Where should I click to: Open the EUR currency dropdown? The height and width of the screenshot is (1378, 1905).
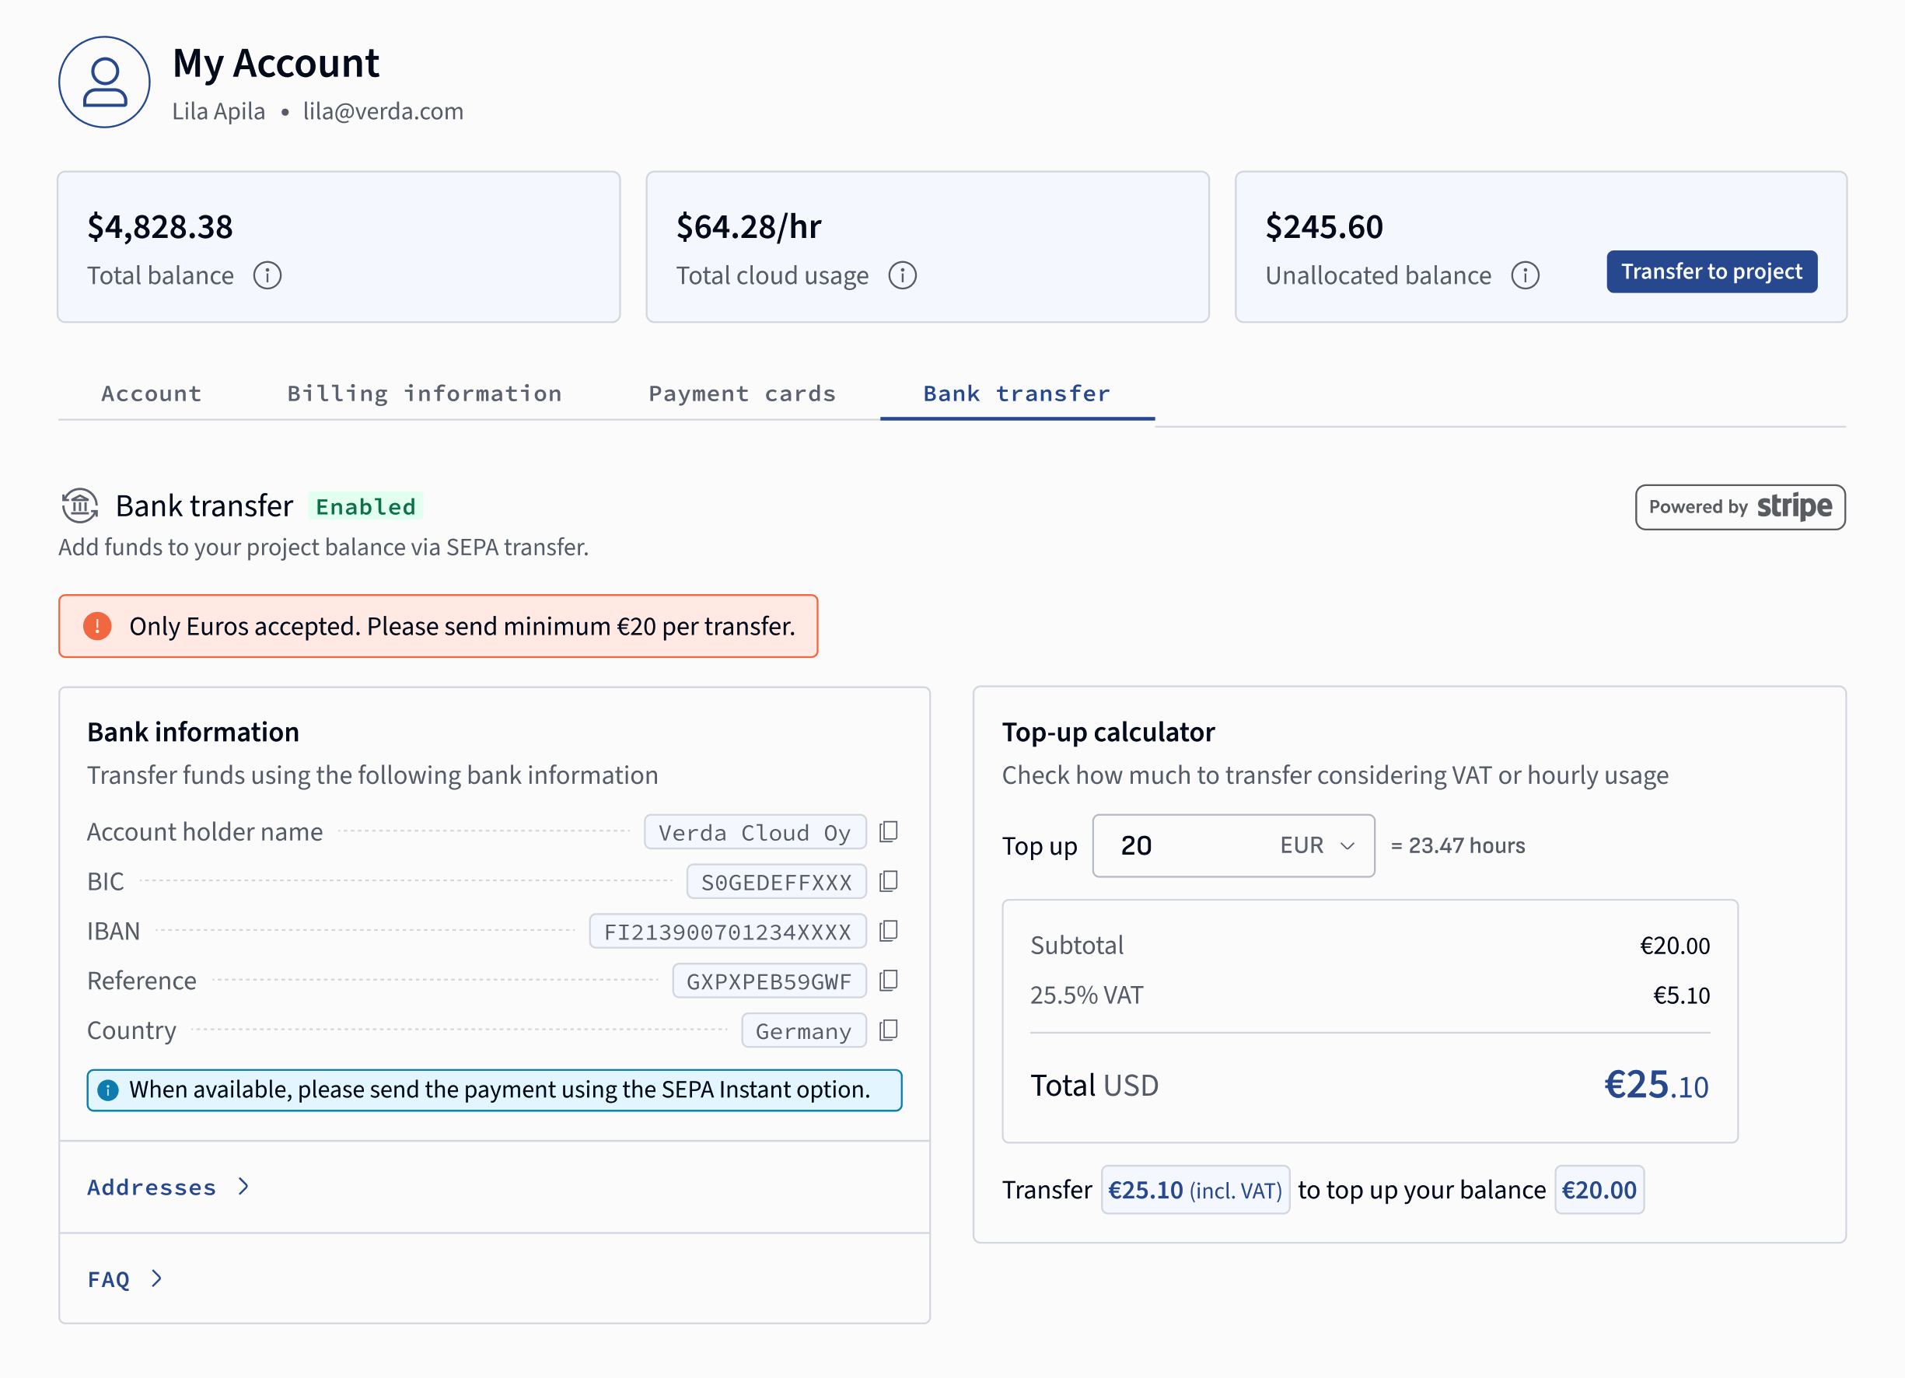pos(1317,845)
